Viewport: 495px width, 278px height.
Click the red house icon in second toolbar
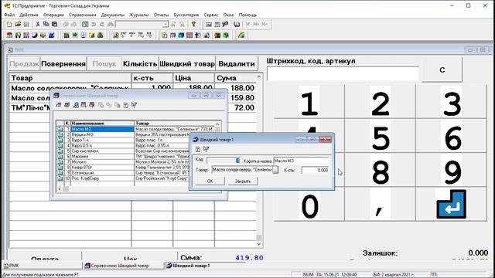point(9,36)
